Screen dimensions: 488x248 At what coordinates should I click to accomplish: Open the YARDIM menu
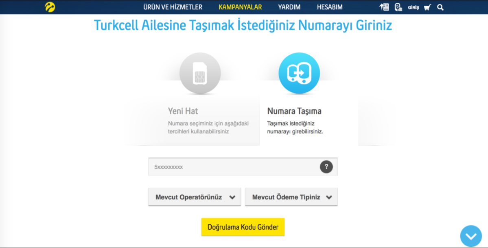(289, 7)
